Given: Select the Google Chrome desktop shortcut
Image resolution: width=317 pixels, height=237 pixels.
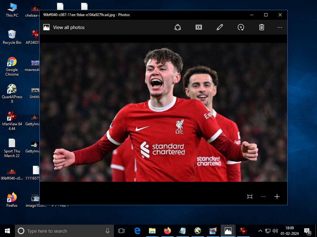Looking at the screenshot, I should pyautogui.click(x=12, y=66).
